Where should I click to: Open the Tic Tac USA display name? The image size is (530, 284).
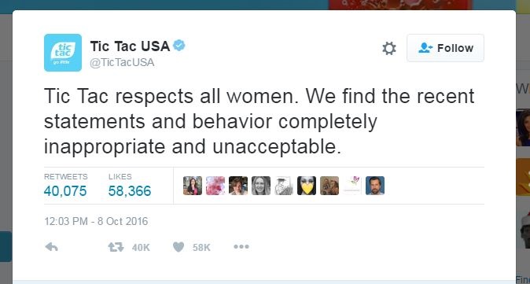(130, 46)
